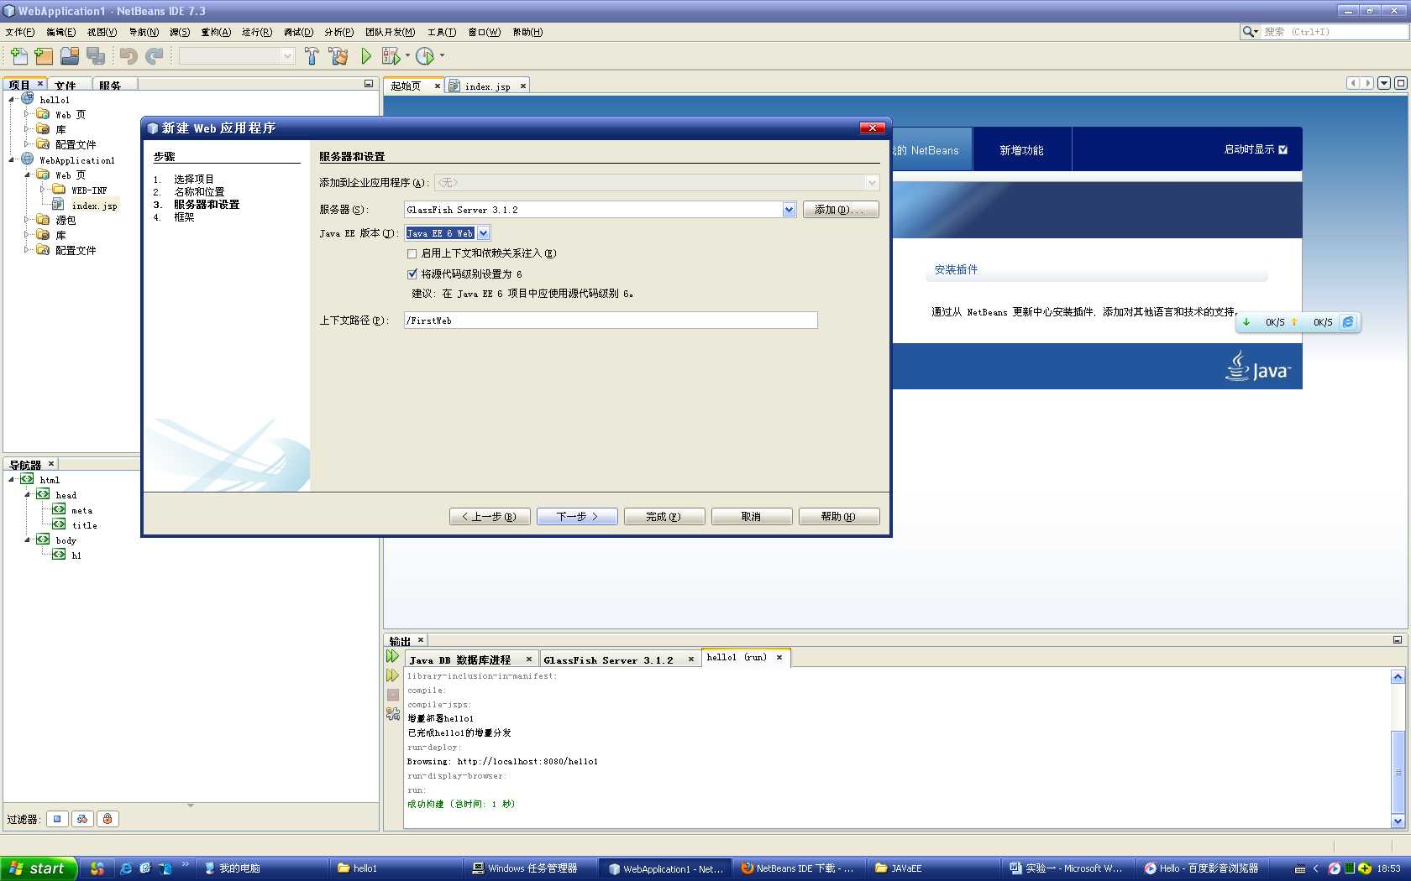The height and width of the screenshot is (881, 1411).
Task: Click the Redo toolbar icon
Action: click(155, 56)
